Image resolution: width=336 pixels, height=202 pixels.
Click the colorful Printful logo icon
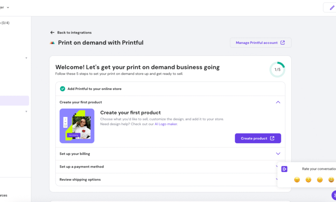[52, 43]
